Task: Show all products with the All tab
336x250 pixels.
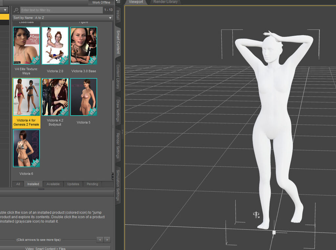Action: click(x=18, y=184)
